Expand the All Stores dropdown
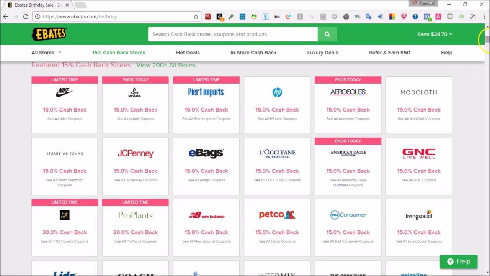Screen dimensions: 490x276 pos(46,53)
